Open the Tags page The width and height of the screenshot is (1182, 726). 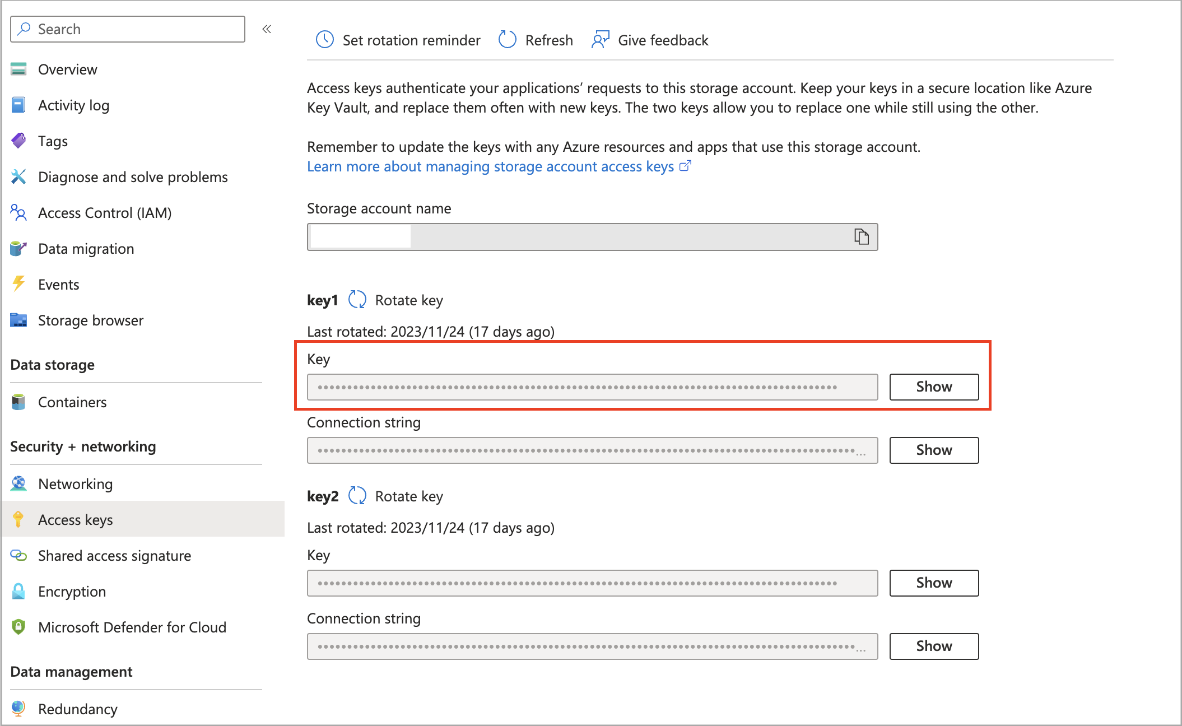point(52,141)
